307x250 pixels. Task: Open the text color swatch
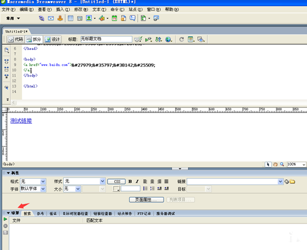point(116,188)
